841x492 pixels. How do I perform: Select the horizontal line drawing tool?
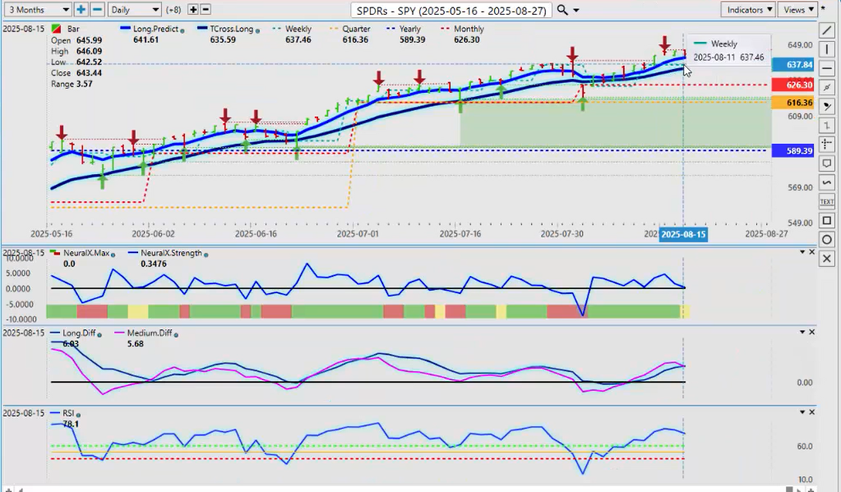coord(828,68)
